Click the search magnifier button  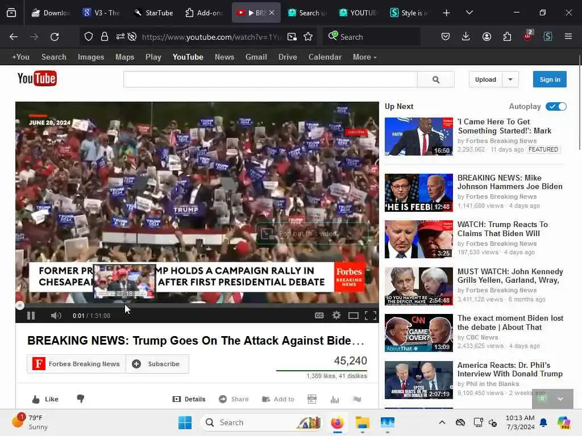436,79
